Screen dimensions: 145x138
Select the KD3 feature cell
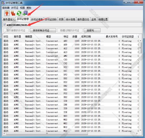click(65, 116)
